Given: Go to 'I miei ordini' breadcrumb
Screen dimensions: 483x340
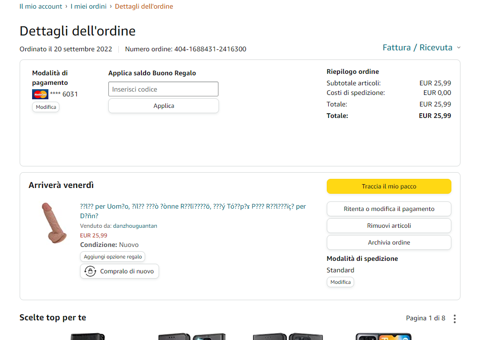Looking at the screenshot, I should (88, 6).
